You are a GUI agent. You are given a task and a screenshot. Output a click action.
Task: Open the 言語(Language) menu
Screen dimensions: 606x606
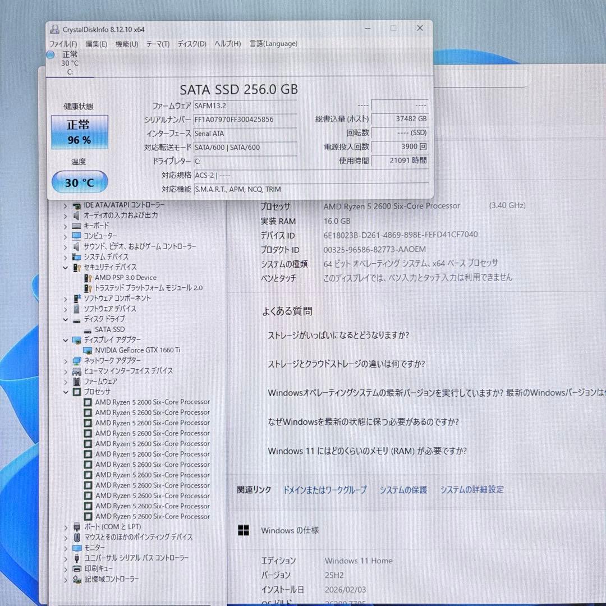(273, 43)
